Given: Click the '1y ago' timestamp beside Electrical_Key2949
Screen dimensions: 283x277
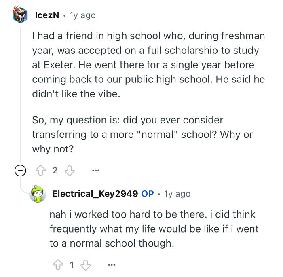Looking at the screenshot, I should 177,194.
